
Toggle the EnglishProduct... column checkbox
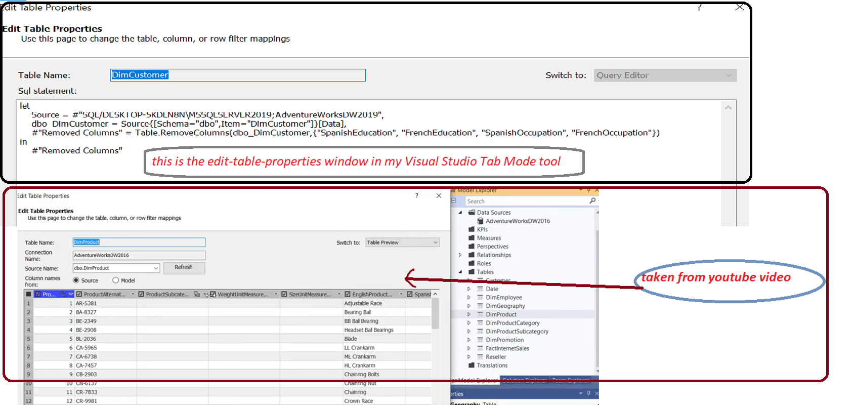point(348,294)
